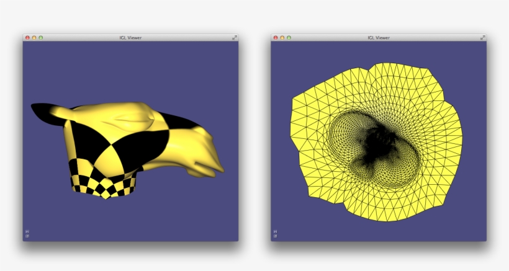Click upper minimized bar icon in left viewer
This screenshot has width=509, height=271.
coord(27,231)
